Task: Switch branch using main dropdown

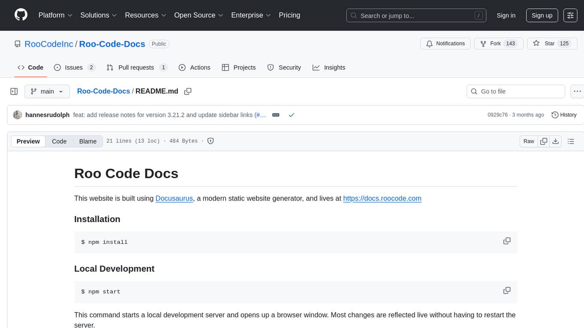Action: click(x=47, y=91)
